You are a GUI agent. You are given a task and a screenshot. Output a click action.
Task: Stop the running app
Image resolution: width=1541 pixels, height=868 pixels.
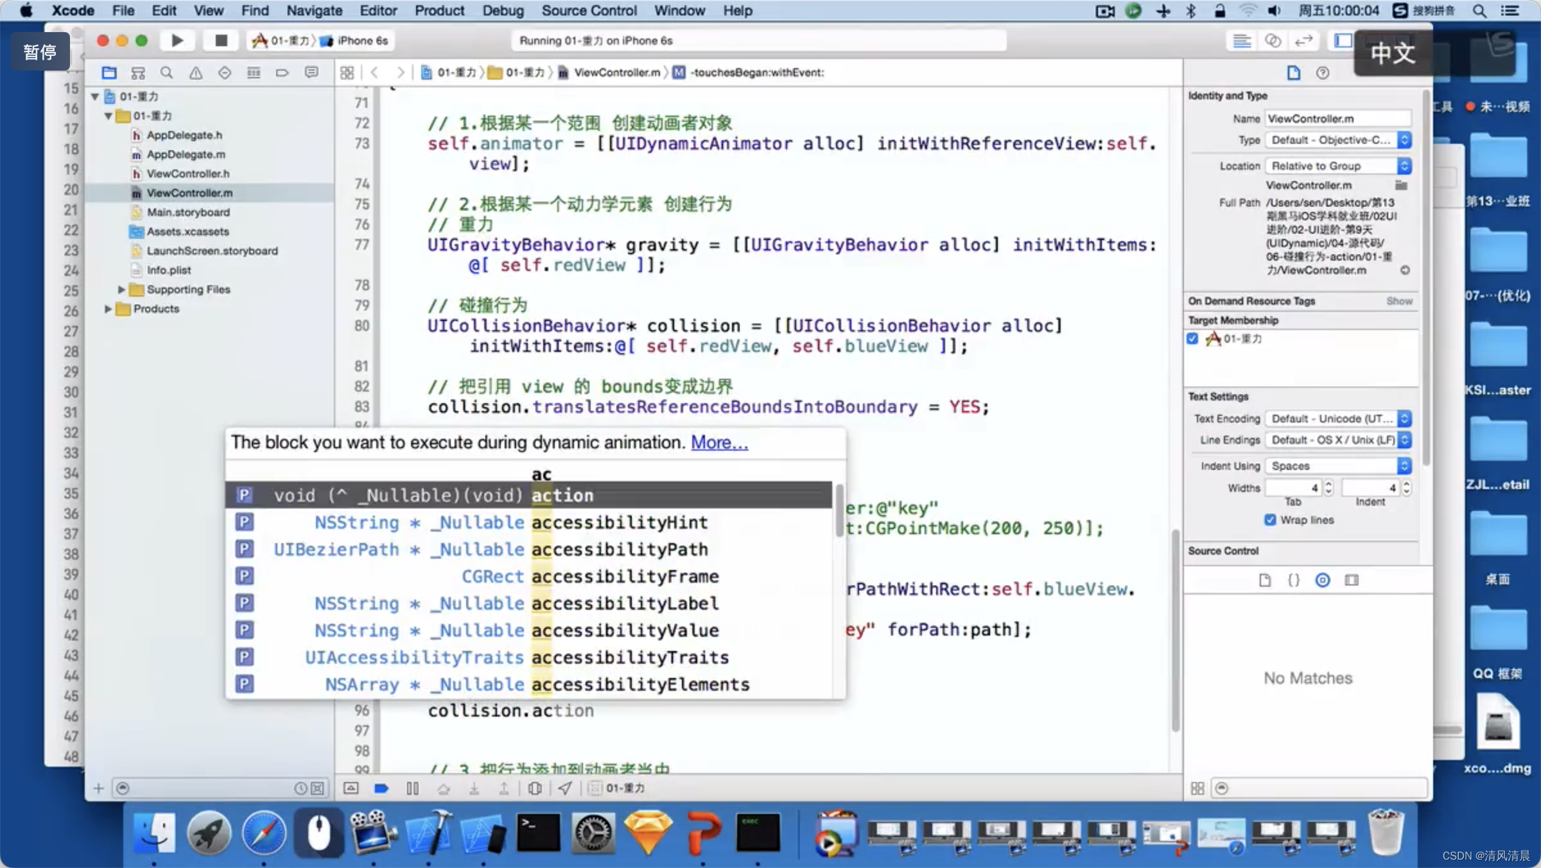pos(221,40)
